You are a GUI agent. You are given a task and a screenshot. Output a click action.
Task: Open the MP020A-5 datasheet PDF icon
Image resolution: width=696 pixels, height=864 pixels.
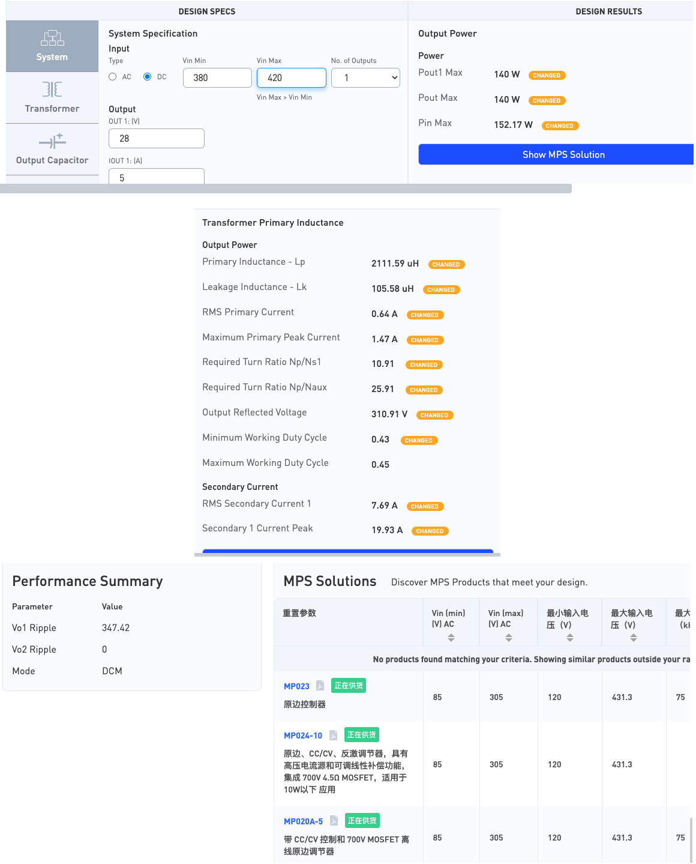click(x=334, y=821)
